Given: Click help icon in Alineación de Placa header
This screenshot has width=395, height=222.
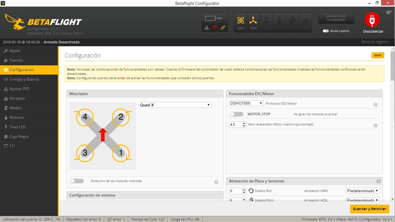Looking at the screenshot, I should tap(379, 181).
